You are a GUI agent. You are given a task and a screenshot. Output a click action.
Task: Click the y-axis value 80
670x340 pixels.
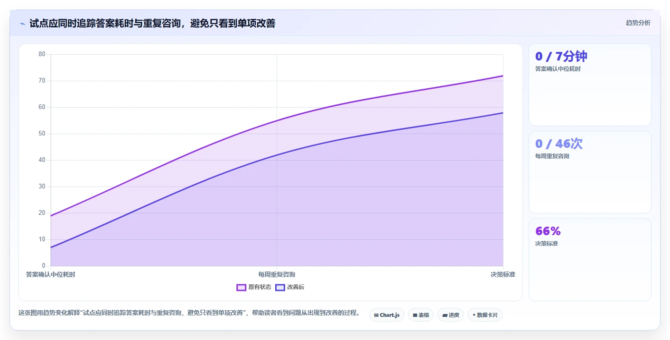tap(42, 54)
